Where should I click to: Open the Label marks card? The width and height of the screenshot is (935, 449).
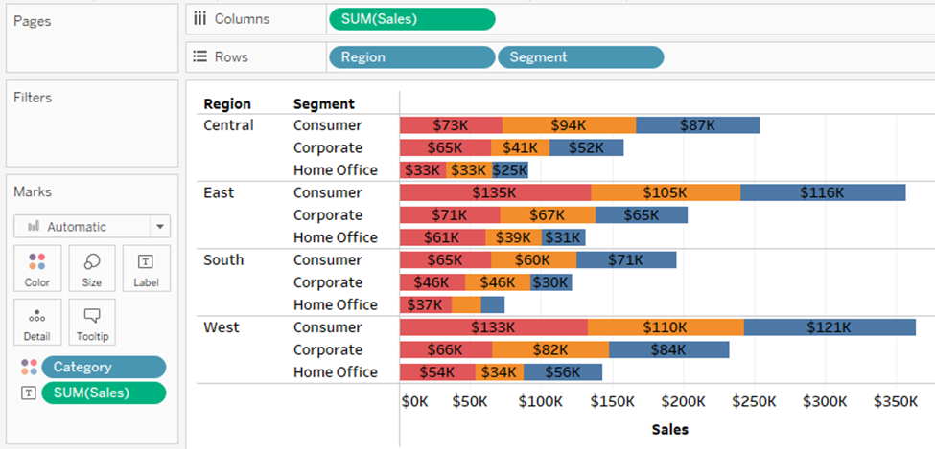coord(147,268)
